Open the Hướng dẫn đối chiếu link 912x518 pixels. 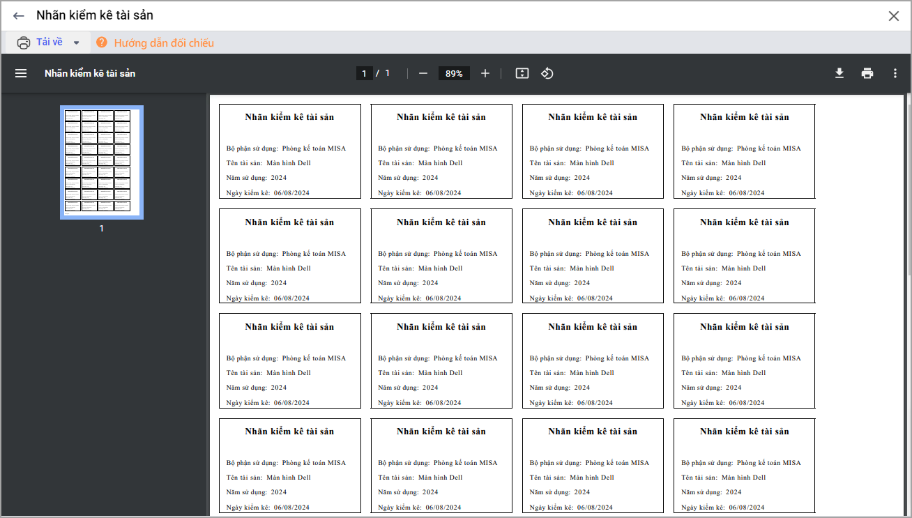click(164, 43)
